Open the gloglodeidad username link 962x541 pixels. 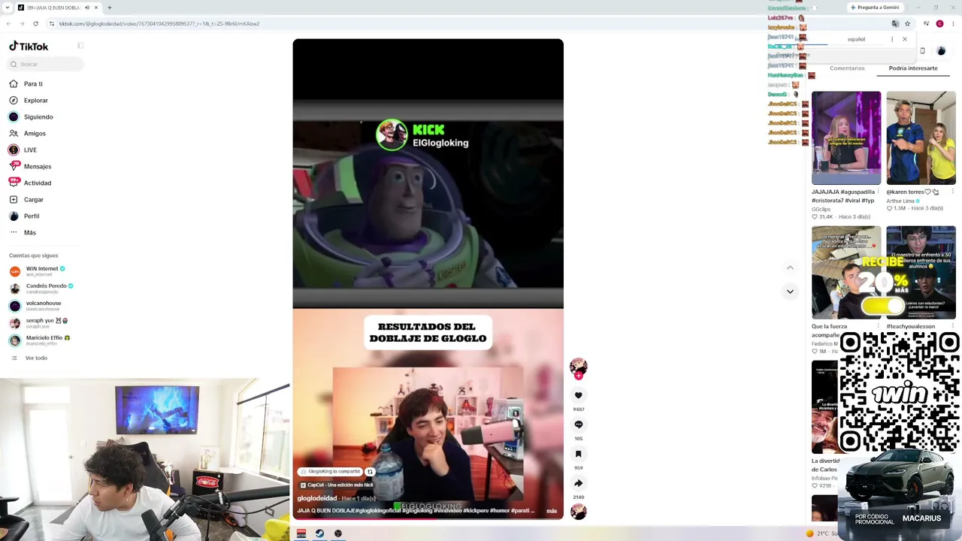pyautogui.click(x=316, y=498)
